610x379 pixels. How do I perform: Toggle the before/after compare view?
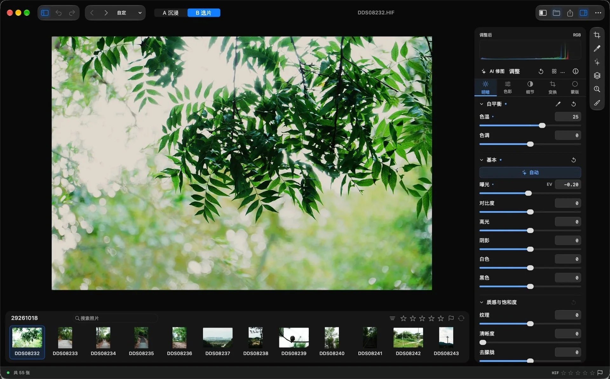[x=543, y=13]
